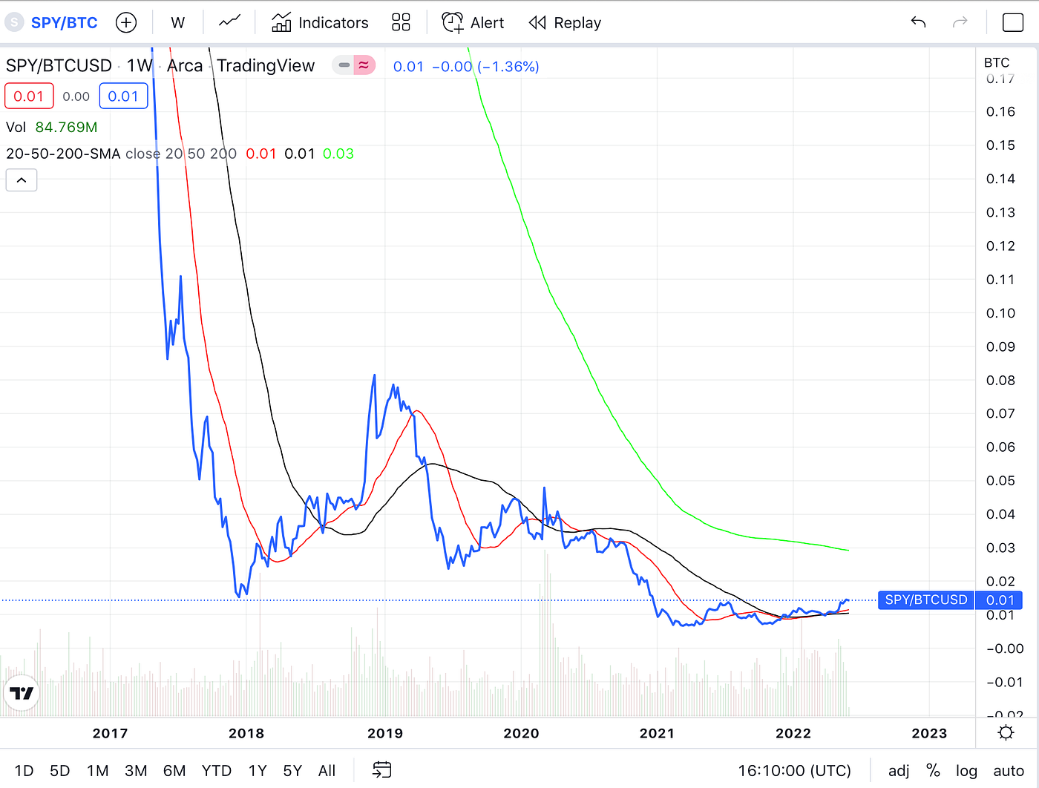The width and height of the screenshot is (1039, 788).
Task: Click the TradingView logo watermark
Action: 22,693
